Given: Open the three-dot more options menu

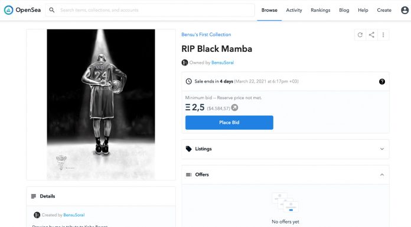Looking at the screenshot, I should (x=383, y=35).
